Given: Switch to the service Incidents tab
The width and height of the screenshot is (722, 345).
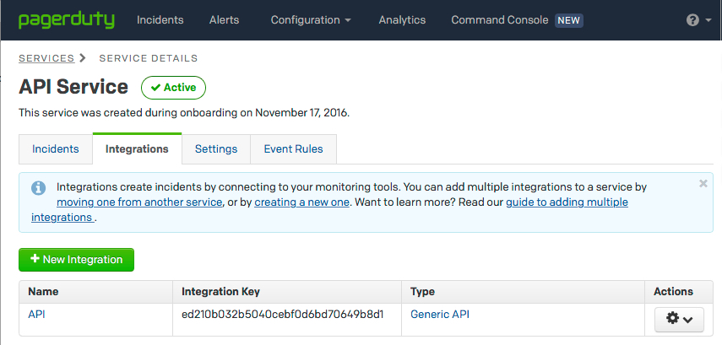Looking at the screenshot, I should (56, 148).
